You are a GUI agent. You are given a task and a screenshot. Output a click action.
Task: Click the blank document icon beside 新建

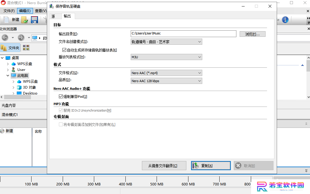click(6, 20)
